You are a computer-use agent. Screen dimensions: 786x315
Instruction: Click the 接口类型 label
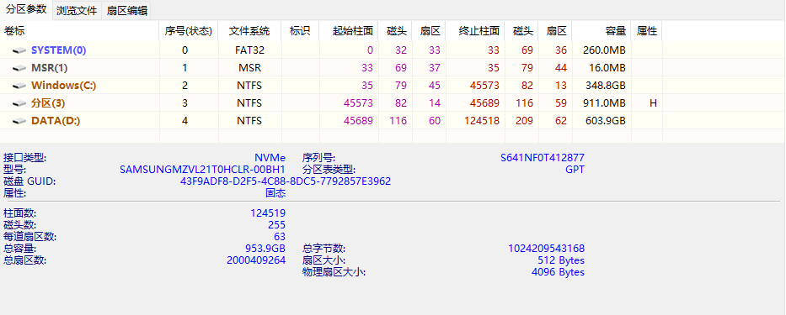tap(24, 158)
